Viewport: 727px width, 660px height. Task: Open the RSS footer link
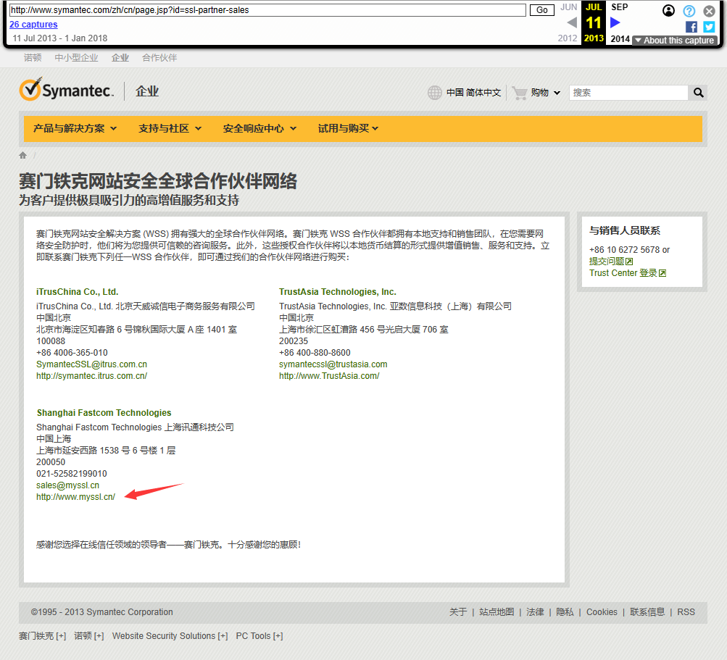pos(686,611)
